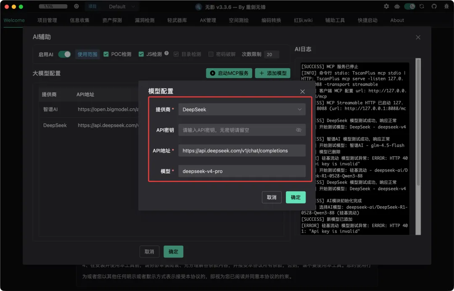
Task: Click the help icon next to JS检测
Action: (166, 53)
